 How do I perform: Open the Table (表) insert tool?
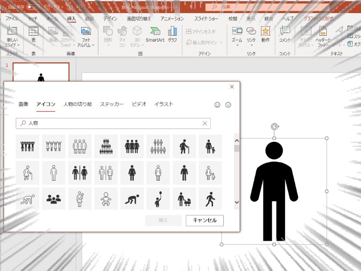click(x=33, y=34)
